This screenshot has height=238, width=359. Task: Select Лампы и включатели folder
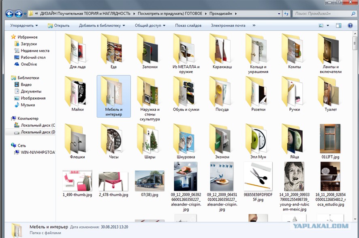[331, 54]
